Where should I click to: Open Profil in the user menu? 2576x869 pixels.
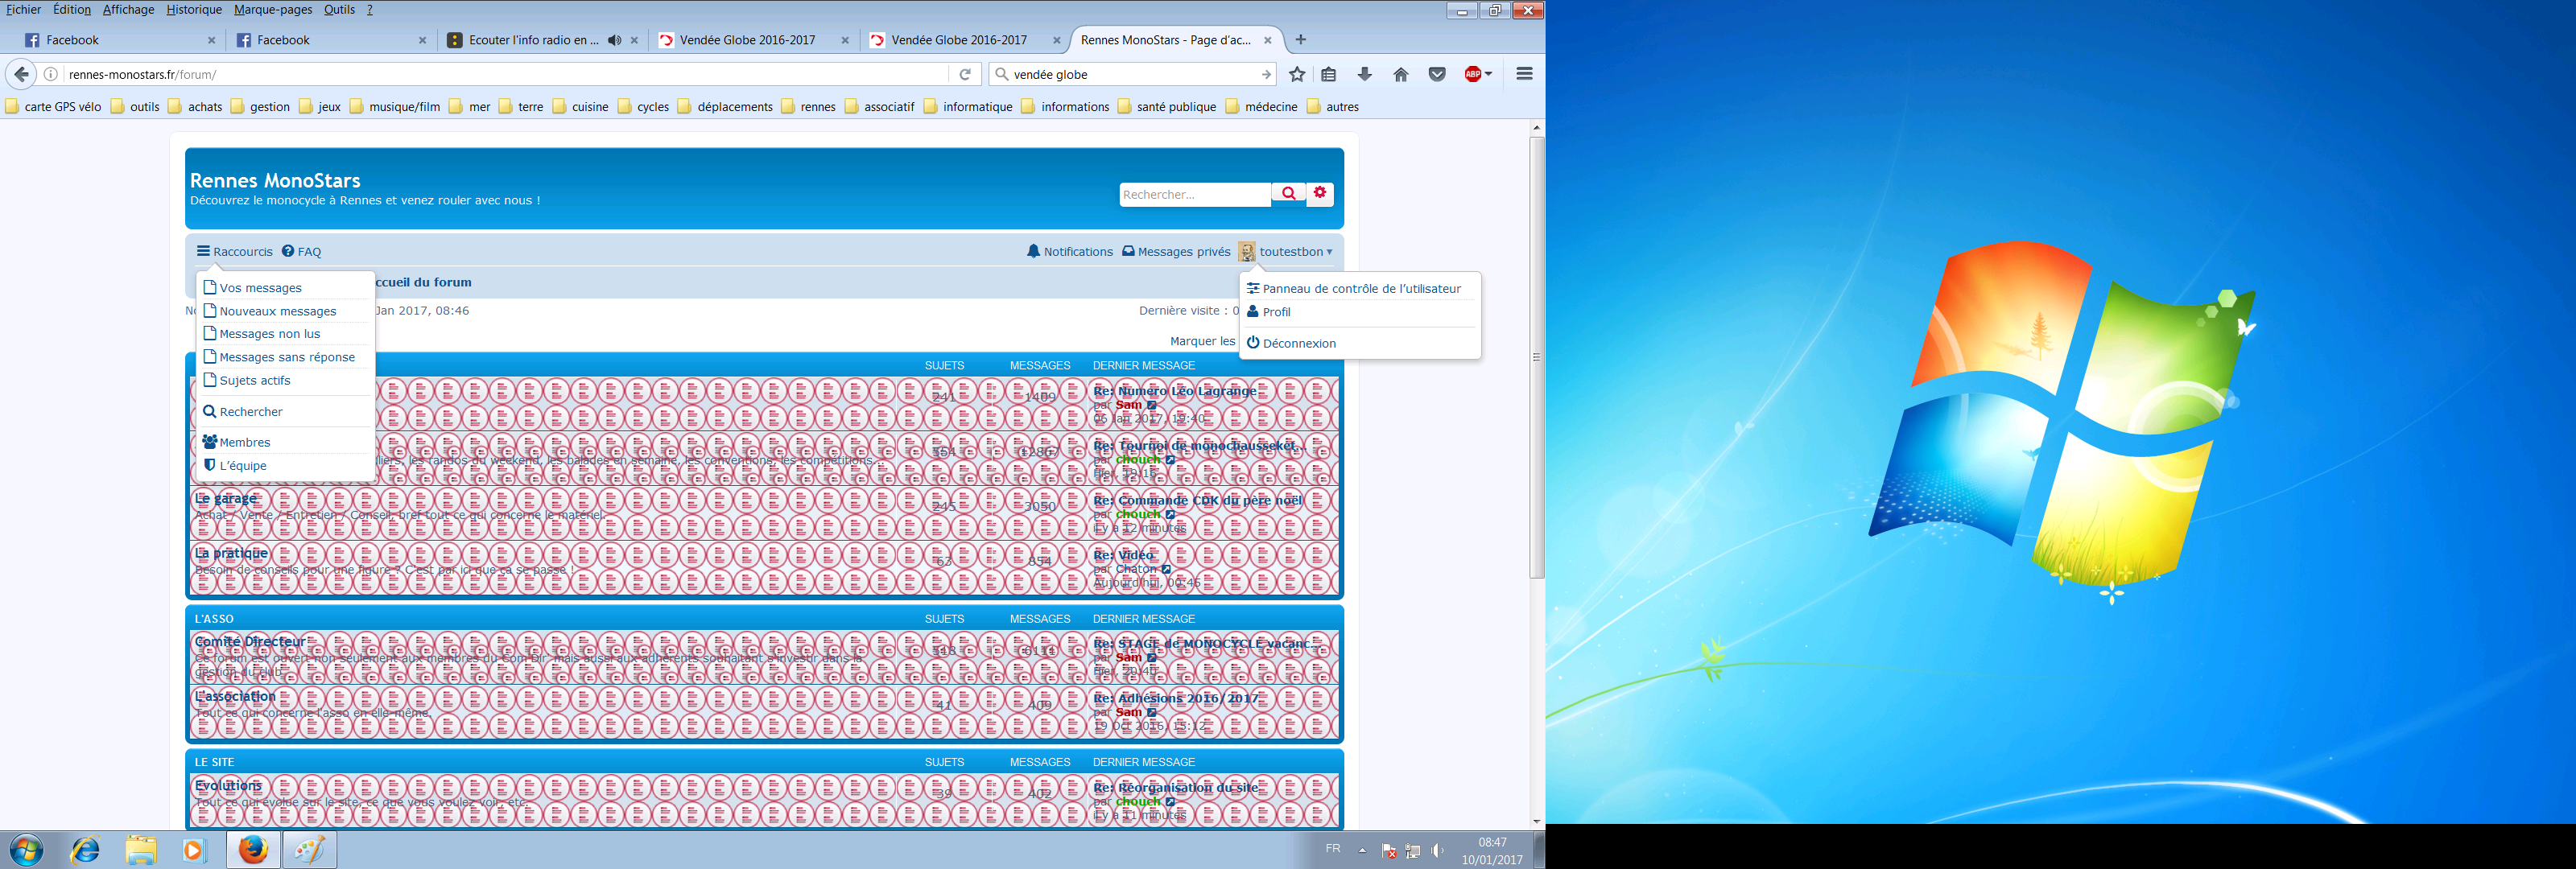coord(1269,312)
